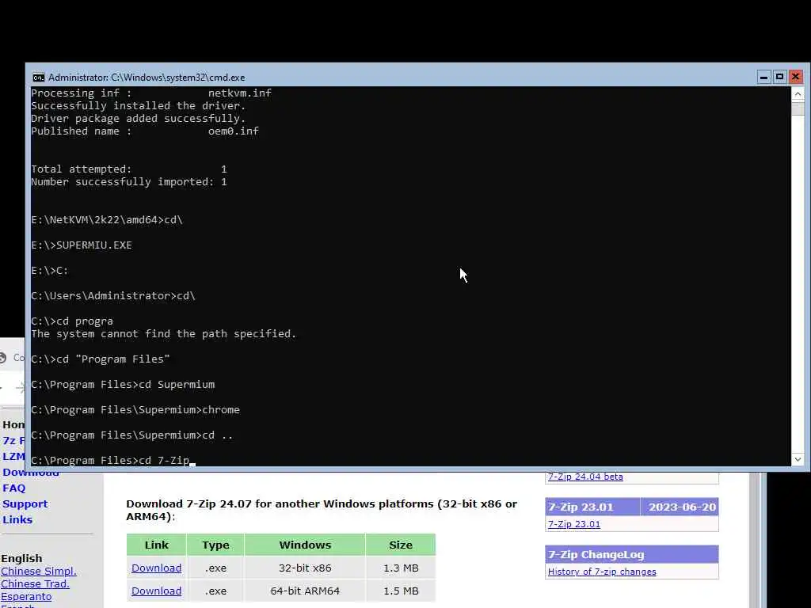Open the 32-bit x86 Download link
The image size is (811, 608).
(156, 568)
